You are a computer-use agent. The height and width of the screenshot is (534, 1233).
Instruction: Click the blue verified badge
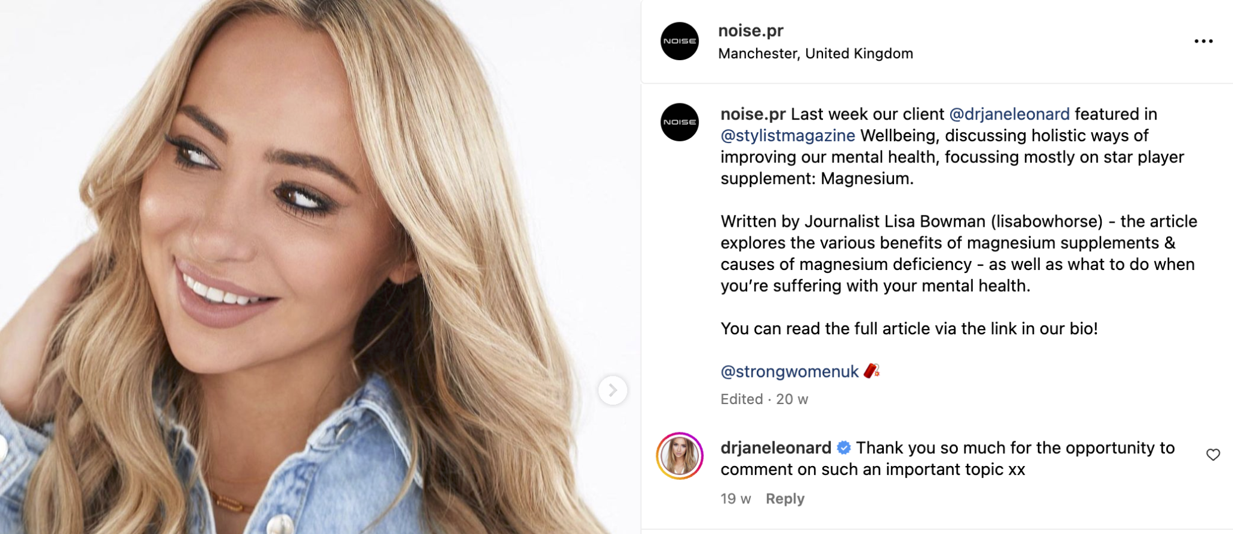click(844, 448)
